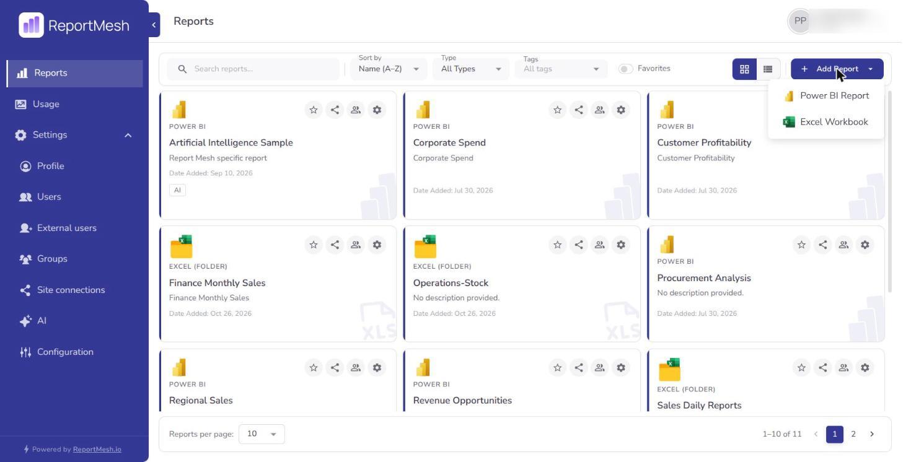Open the Groups settings page
This screenshot has width=911, height=462.
tap(74, 259)
